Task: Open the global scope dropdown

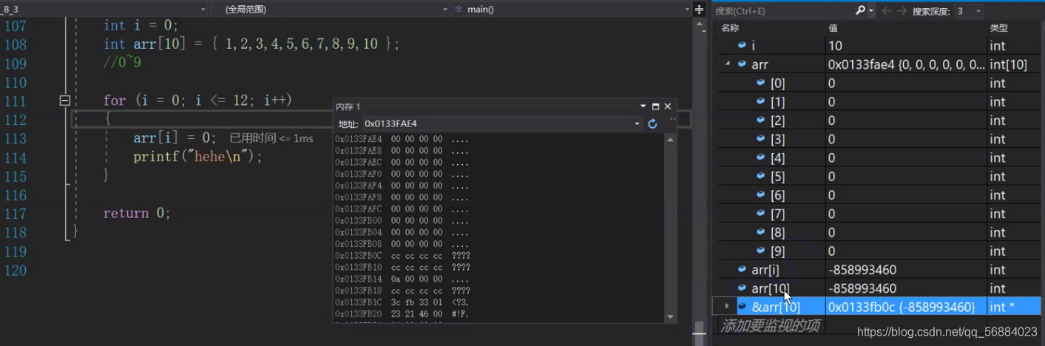Action: tap(445, 10)
